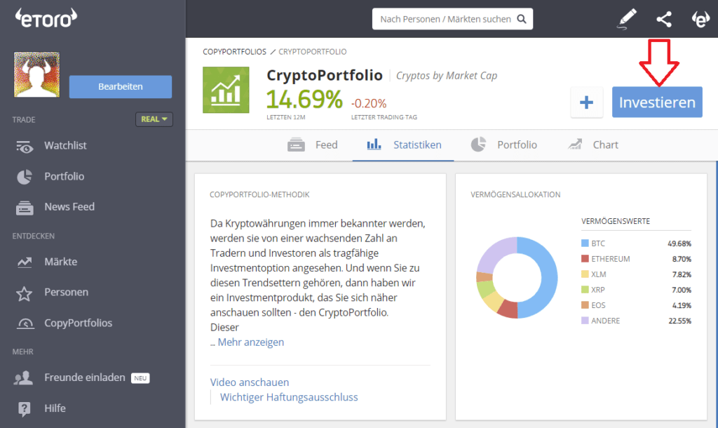Open the REAL account mode dropdown

(x=154, y=119)
